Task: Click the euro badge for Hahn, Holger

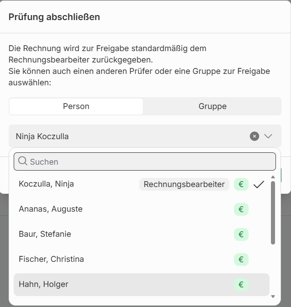Action: (x=241, y=285)
